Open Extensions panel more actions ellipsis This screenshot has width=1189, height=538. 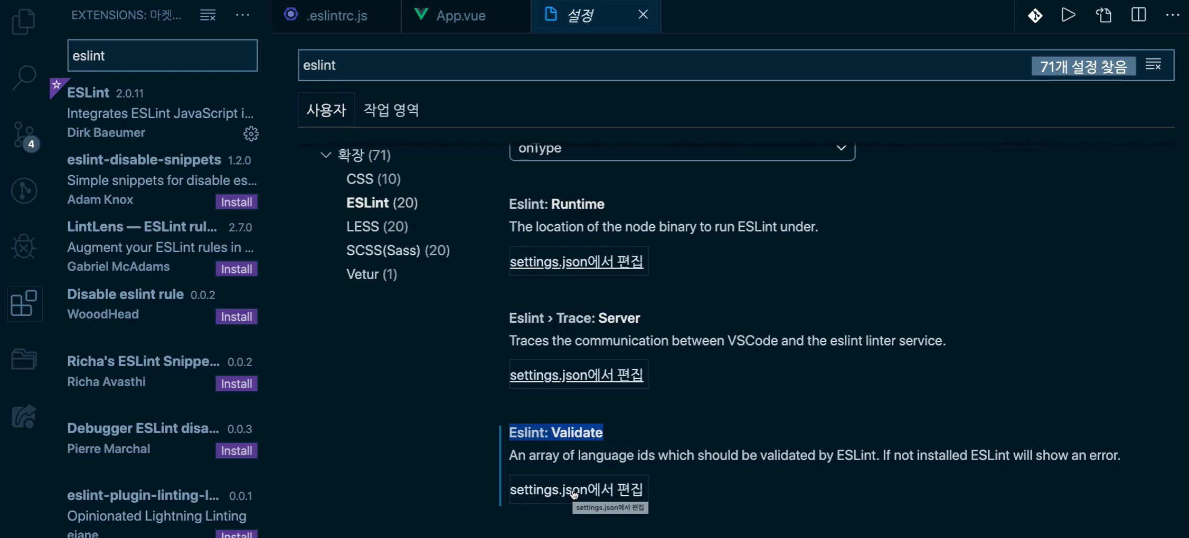point(243,15)
